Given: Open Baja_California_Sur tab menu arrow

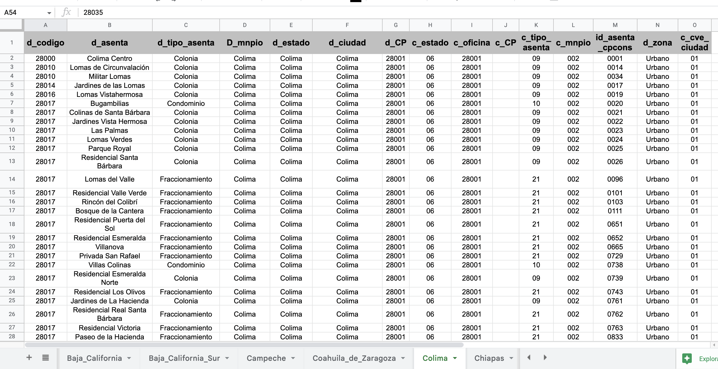Looking at the screenshot, I should tap(227, 358).
